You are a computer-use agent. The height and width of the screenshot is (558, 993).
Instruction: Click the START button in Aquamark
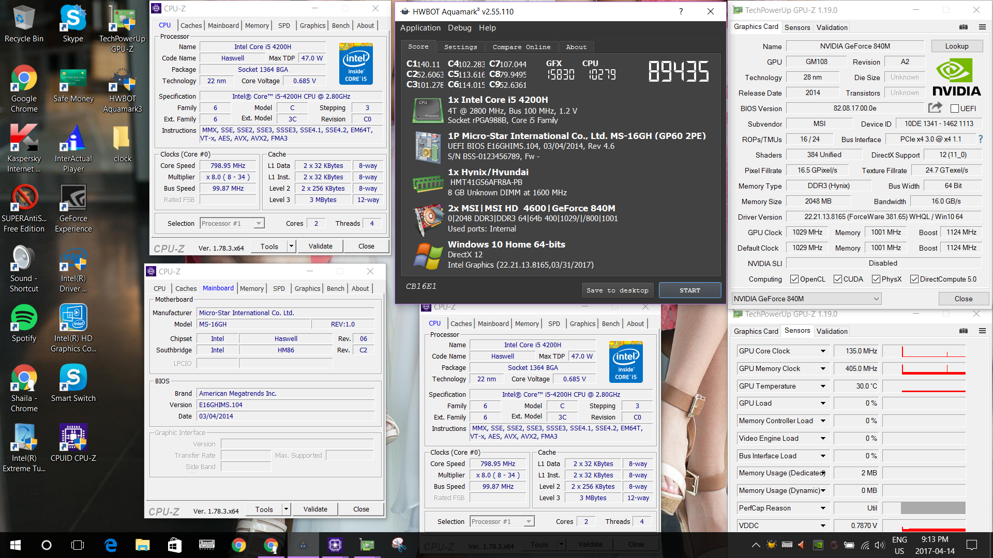coord(689,290)
